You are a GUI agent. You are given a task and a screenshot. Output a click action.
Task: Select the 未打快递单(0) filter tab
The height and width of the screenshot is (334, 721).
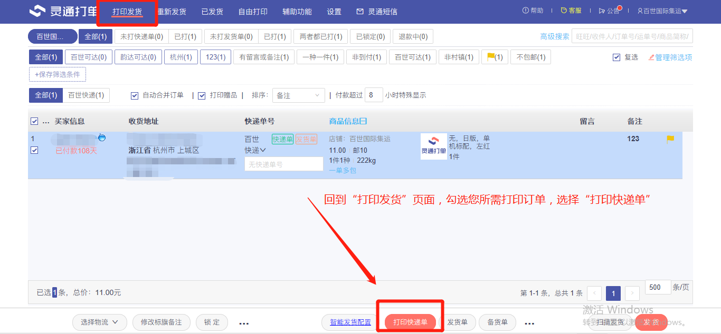click(141, 37)
